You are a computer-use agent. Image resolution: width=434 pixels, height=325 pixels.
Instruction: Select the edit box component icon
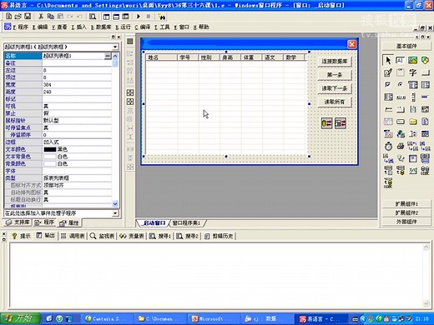[400, 60]
